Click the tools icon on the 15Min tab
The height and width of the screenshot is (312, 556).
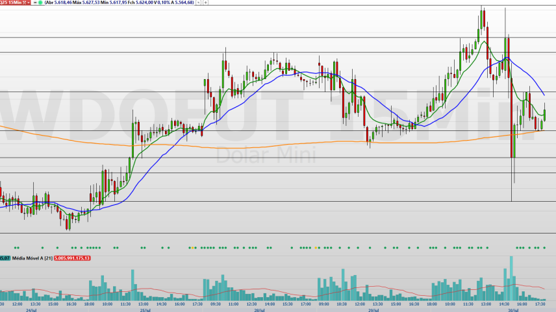(x=24, y=3)
